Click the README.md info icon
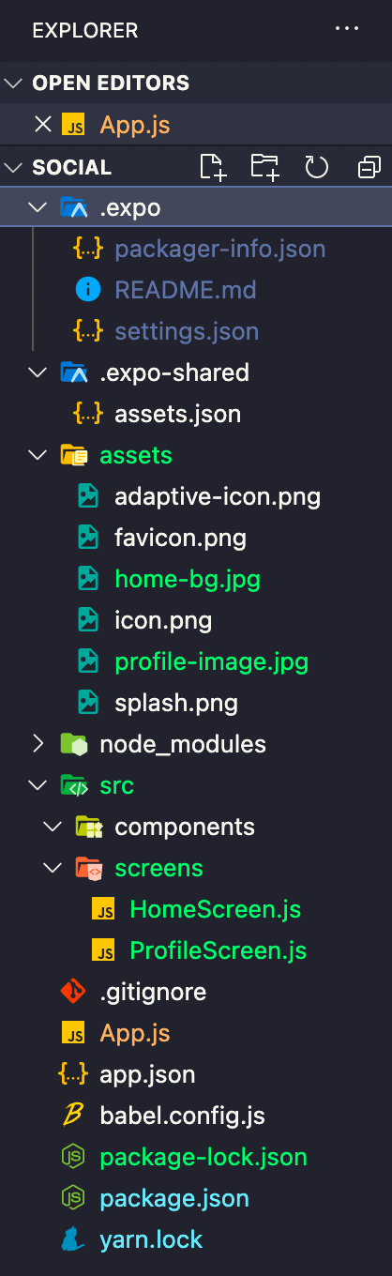392x1276 pixels. click(x=88, y=290)
